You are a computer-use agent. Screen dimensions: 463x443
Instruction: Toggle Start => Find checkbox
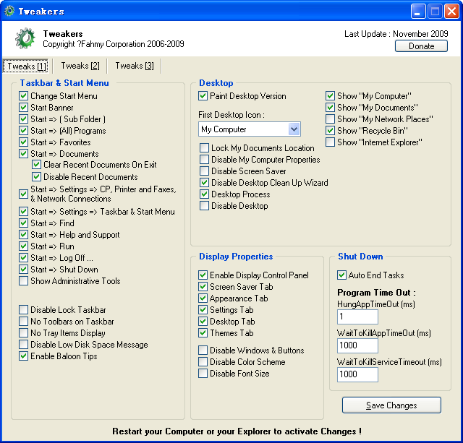(x=23, y=223)
